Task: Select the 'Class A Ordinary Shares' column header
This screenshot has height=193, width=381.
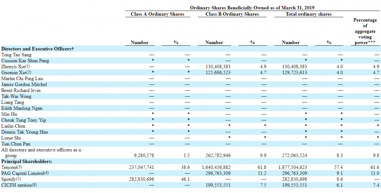Action: [157, 14]
